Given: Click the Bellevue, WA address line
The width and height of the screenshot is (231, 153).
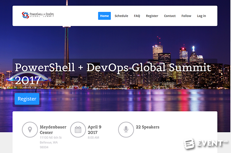Looking at the screenshot, I should click(49, 143).
